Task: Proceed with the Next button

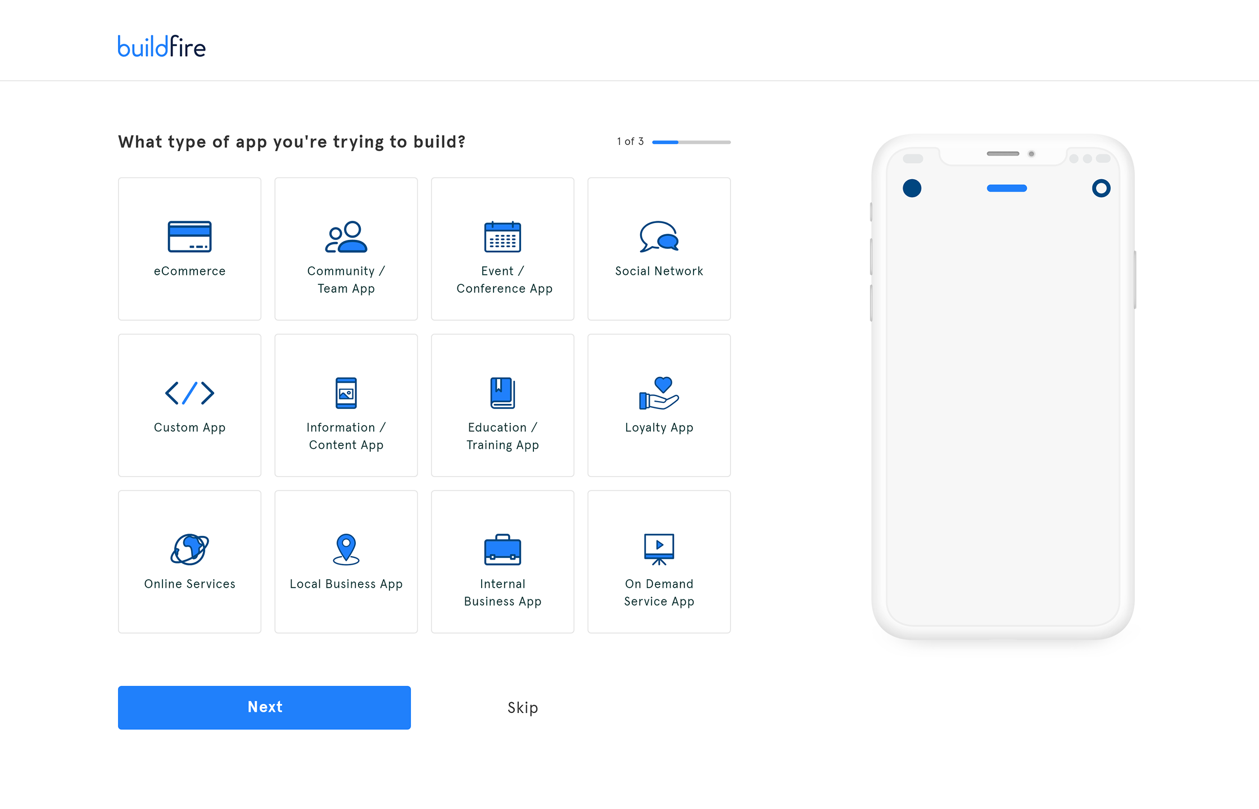Action: (x=264, y=707)
